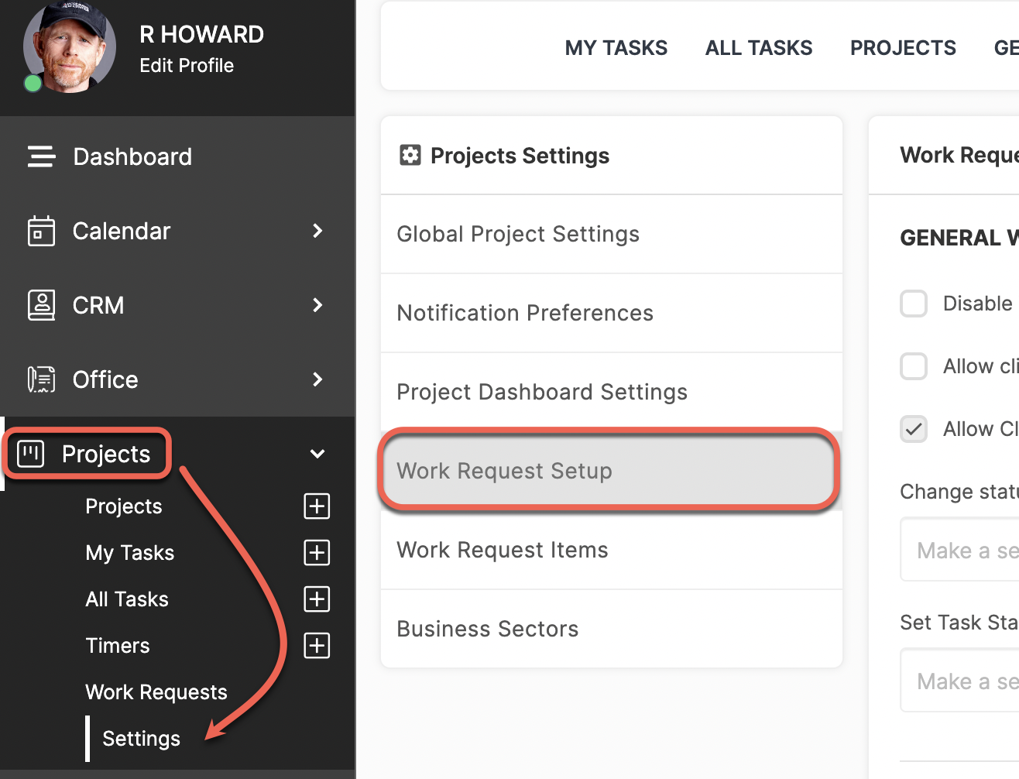Viewport: 1019px width, 779px height.
Task: Open the PROJECTS top tab
Action: point(903,48)
